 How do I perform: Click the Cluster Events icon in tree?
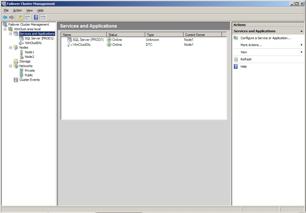16,80
